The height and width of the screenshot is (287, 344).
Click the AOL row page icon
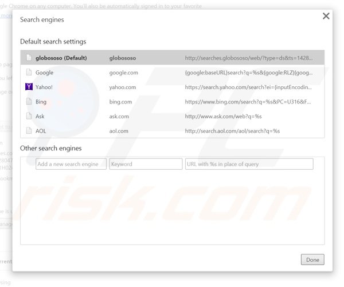coord(29,131)
